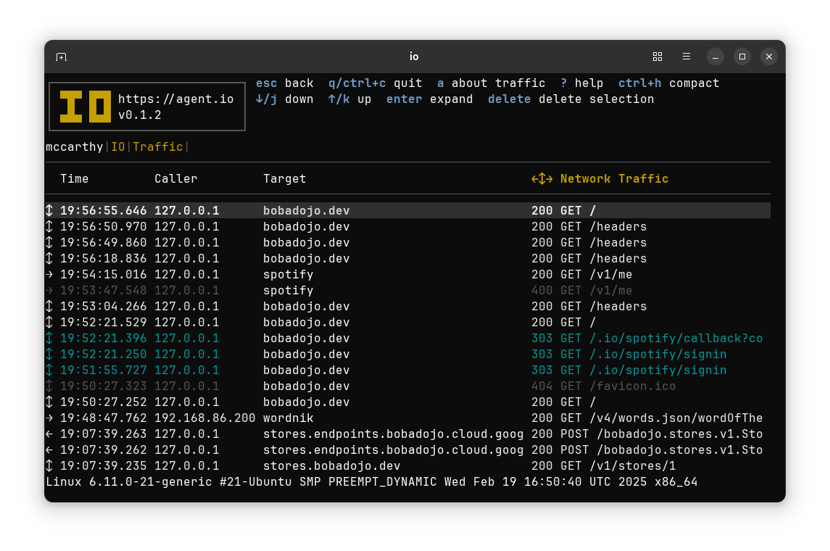Click the enter expand hint
830x551 pixels.
430,99
